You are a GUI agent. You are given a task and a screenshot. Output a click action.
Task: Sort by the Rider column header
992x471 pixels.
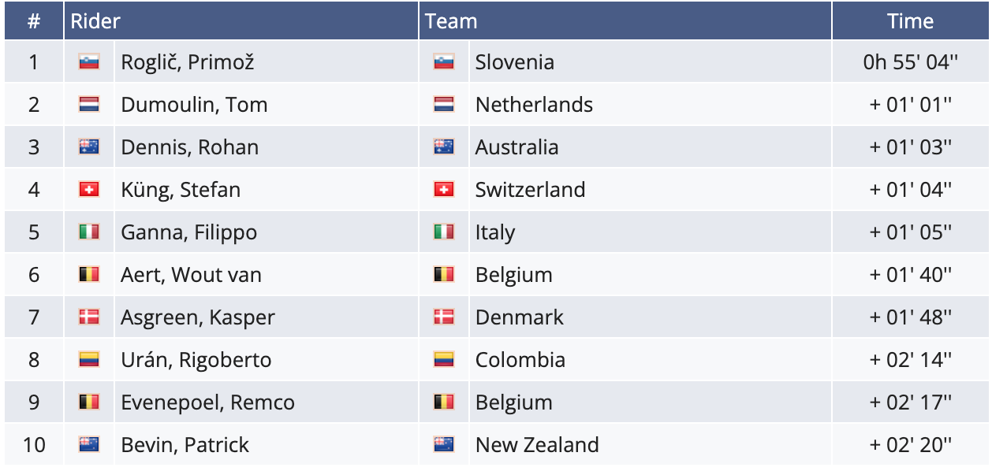coord(95,21)
